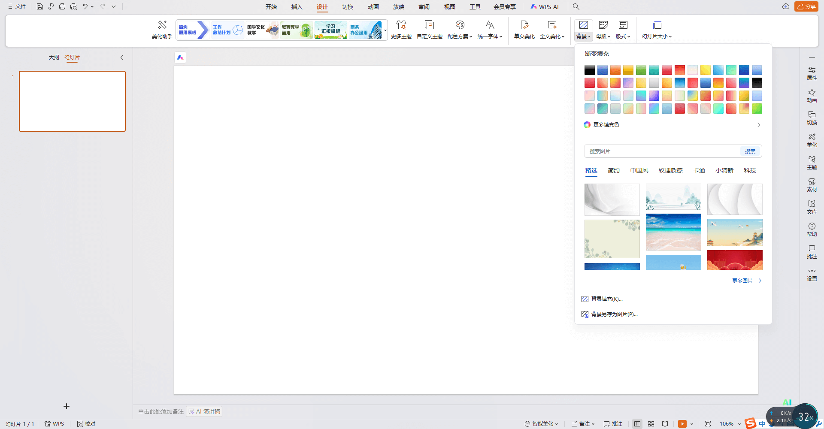Screen dimensions: 824x429
Task: Click the 更多主题 icon
Action: (401, 25)
